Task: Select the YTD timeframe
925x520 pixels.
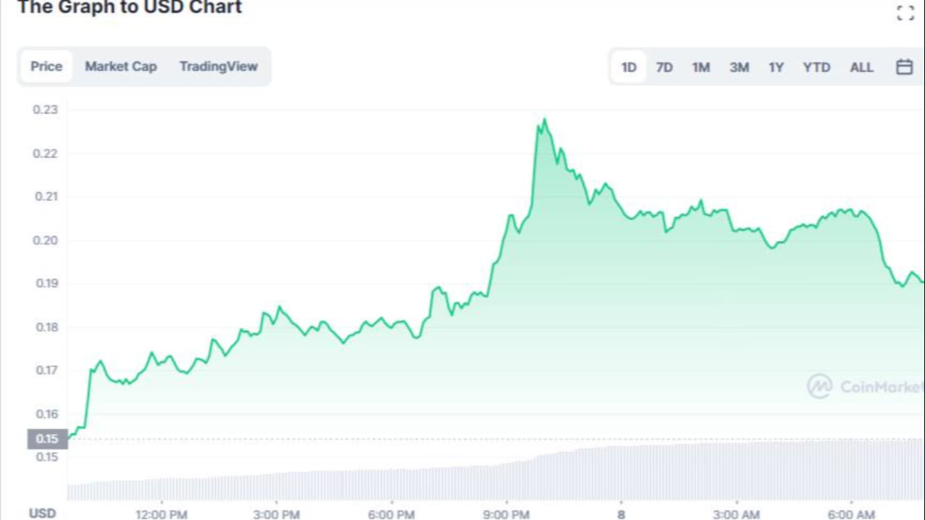Action: point(816,66)
